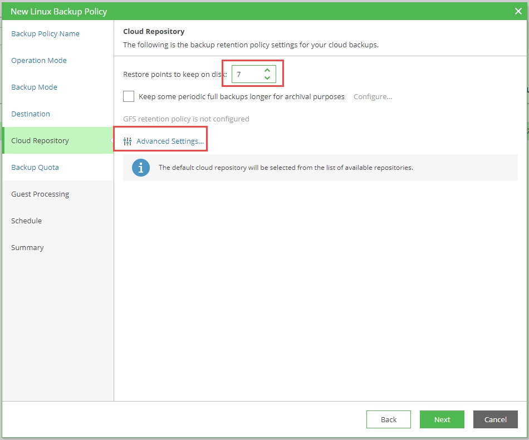Open the Backup Policy Name step

click(45, 34)
